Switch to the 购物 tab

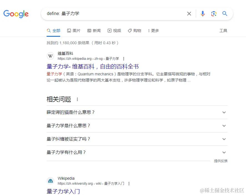(x=135, y=31)
